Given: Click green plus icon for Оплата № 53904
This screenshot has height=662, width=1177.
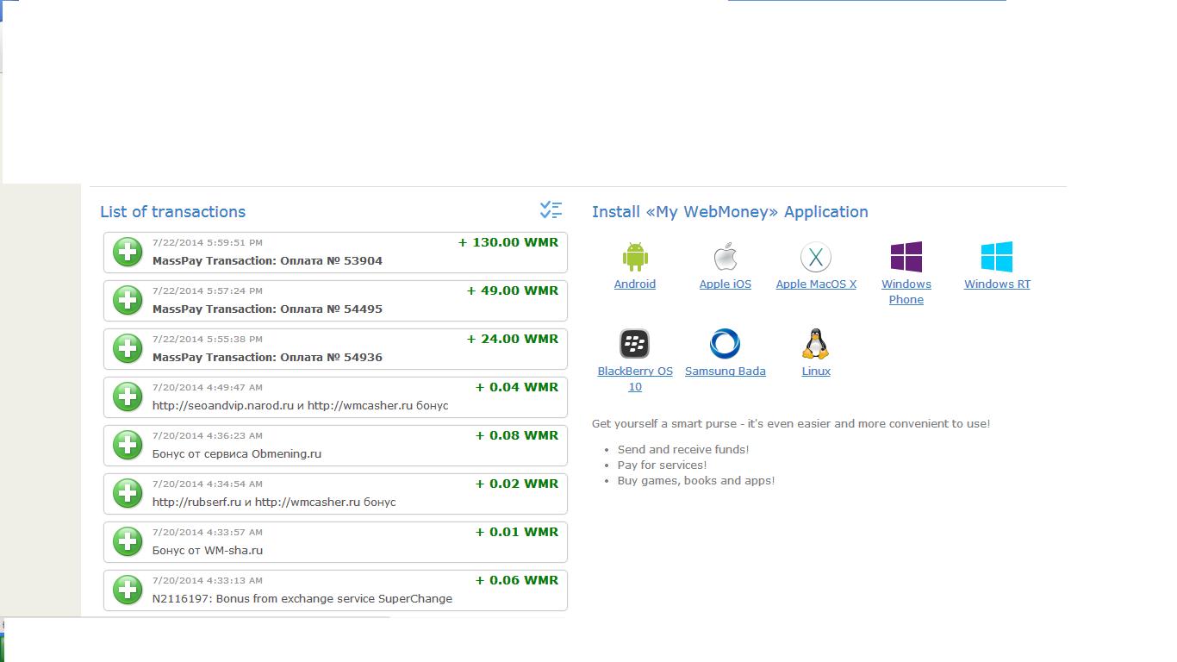Looking at the screenshot, I should [x=128, y=253].
